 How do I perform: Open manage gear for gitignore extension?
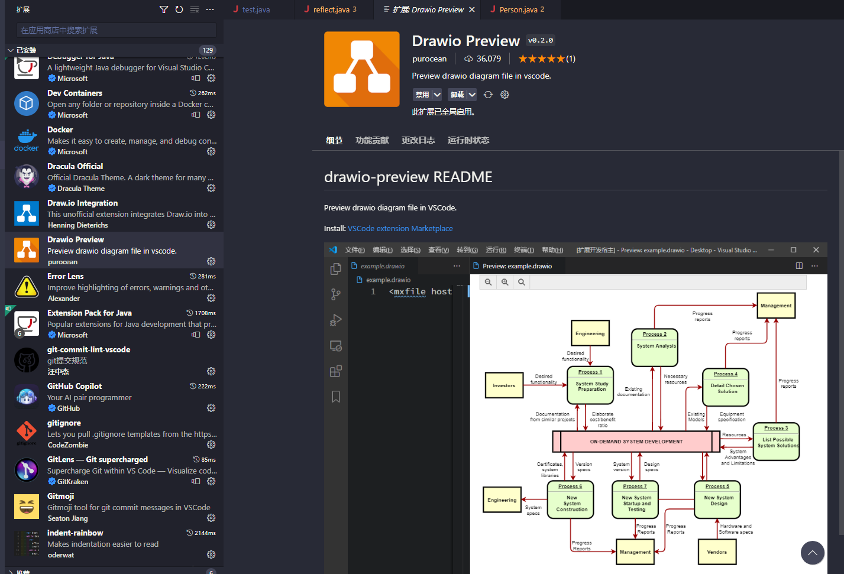pyautogui.click(x=211, y=445)
